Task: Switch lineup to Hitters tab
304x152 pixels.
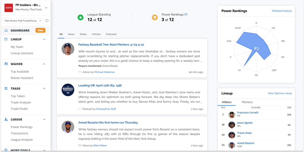Action: tap(227, 102)
